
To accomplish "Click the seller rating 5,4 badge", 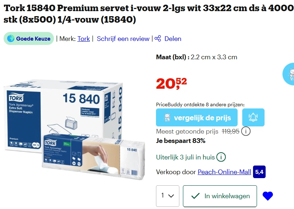I will click(x=259, y=172).
